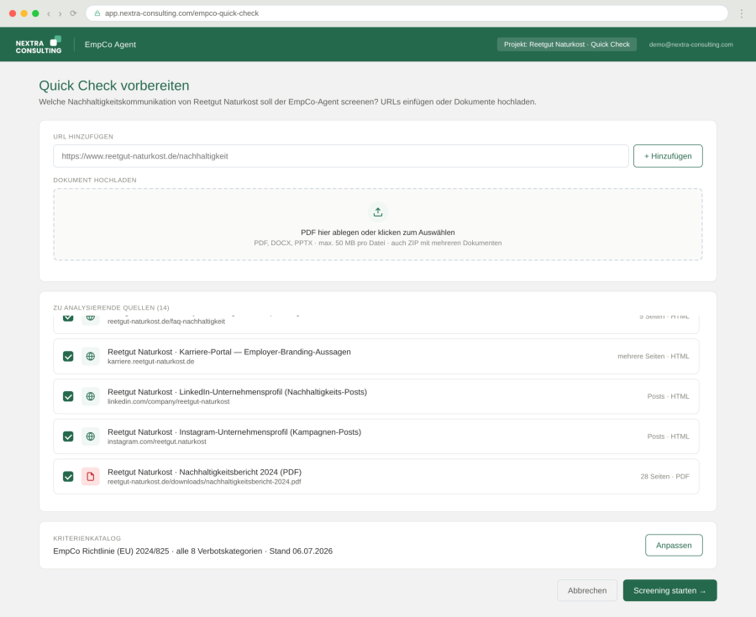
Task: Click linkedin.com/company/reetgut-naturkost URL text
Action: pos(168,402)
